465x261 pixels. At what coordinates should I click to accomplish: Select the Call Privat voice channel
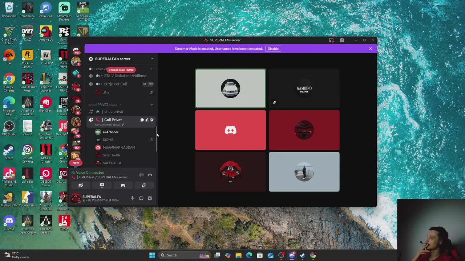coord(113,120)
